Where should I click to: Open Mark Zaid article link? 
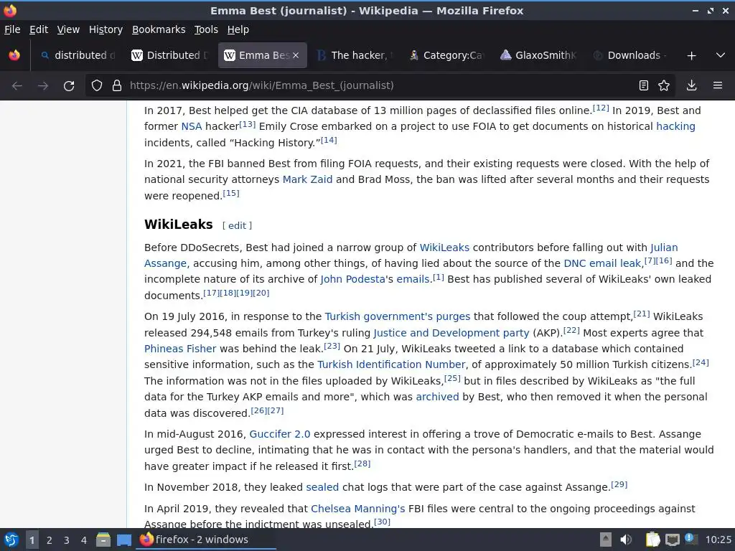(x=307, y=179)
